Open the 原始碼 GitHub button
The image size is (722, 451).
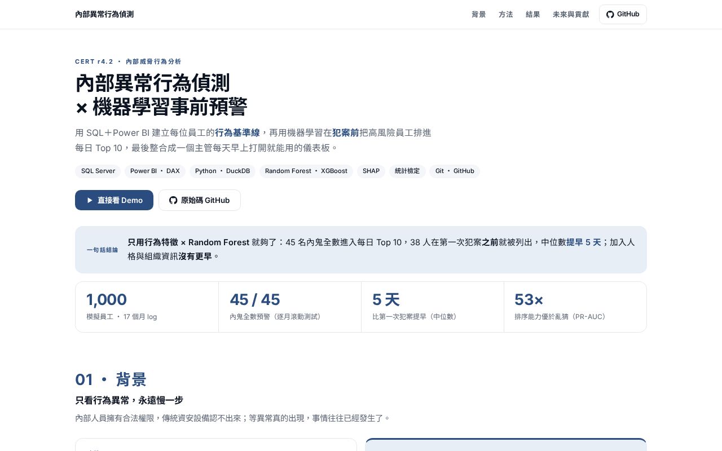coord(200,200)
